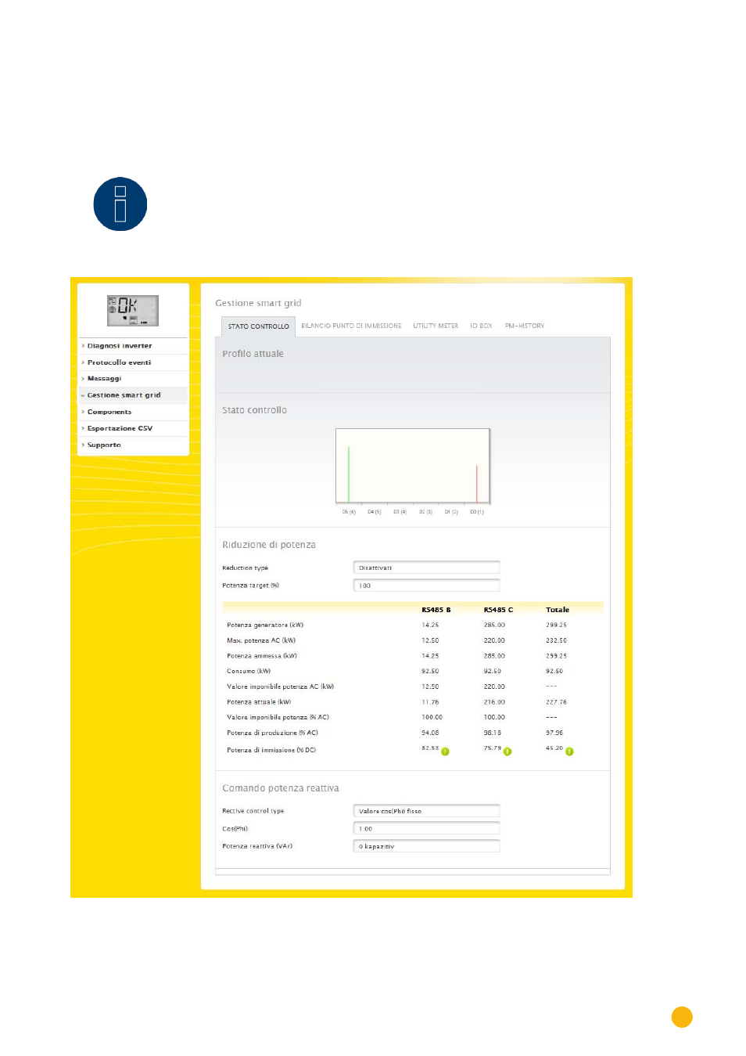Click Potenza di produzione (% AC) label
Image resolution: width=746 pixels, height=1056 pixels.
coord(273,733)
